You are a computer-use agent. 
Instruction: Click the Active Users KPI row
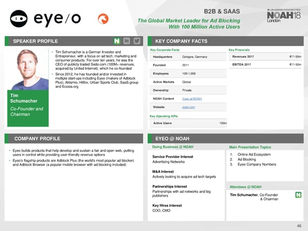point(188,123)
